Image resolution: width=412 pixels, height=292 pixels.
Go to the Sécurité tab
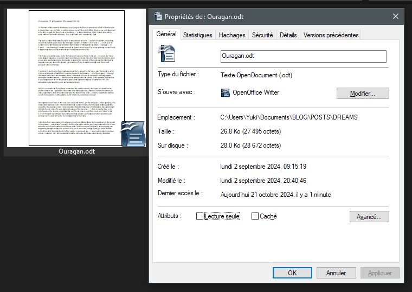[x=262, y=35]
